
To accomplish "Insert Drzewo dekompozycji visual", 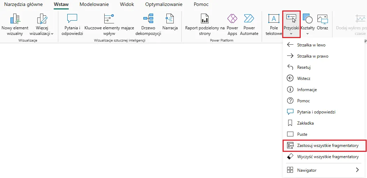I will click(148, 19).
